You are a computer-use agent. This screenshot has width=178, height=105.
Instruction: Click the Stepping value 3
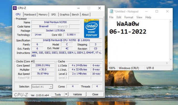[96, 44]
